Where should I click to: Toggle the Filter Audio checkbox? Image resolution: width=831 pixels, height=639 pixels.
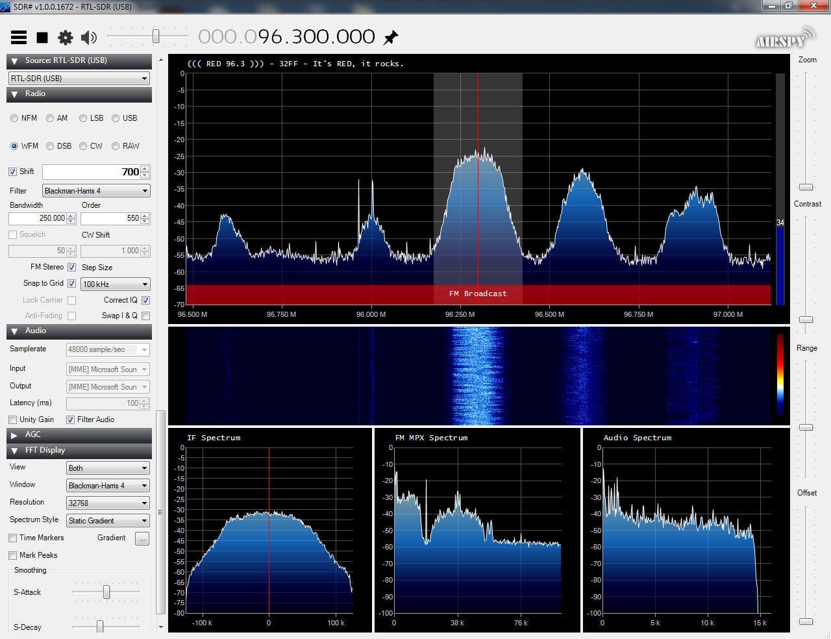(x=70, y=420)
